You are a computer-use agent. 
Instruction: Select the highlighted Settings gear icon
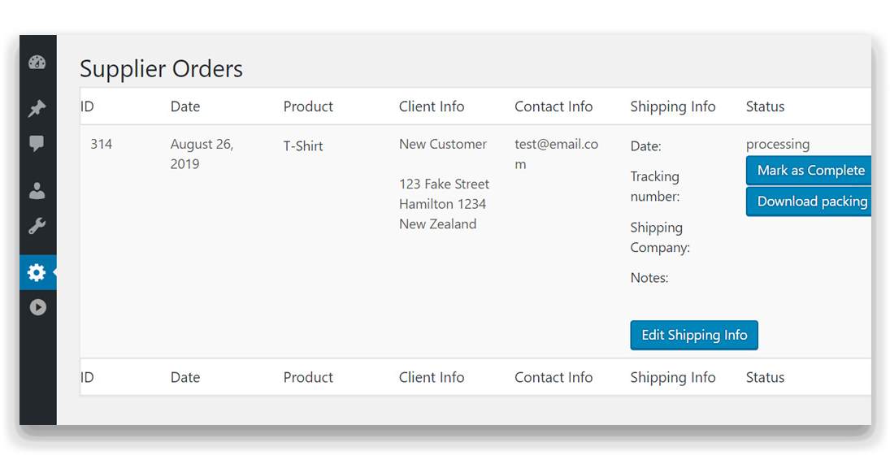pos(37,272)
